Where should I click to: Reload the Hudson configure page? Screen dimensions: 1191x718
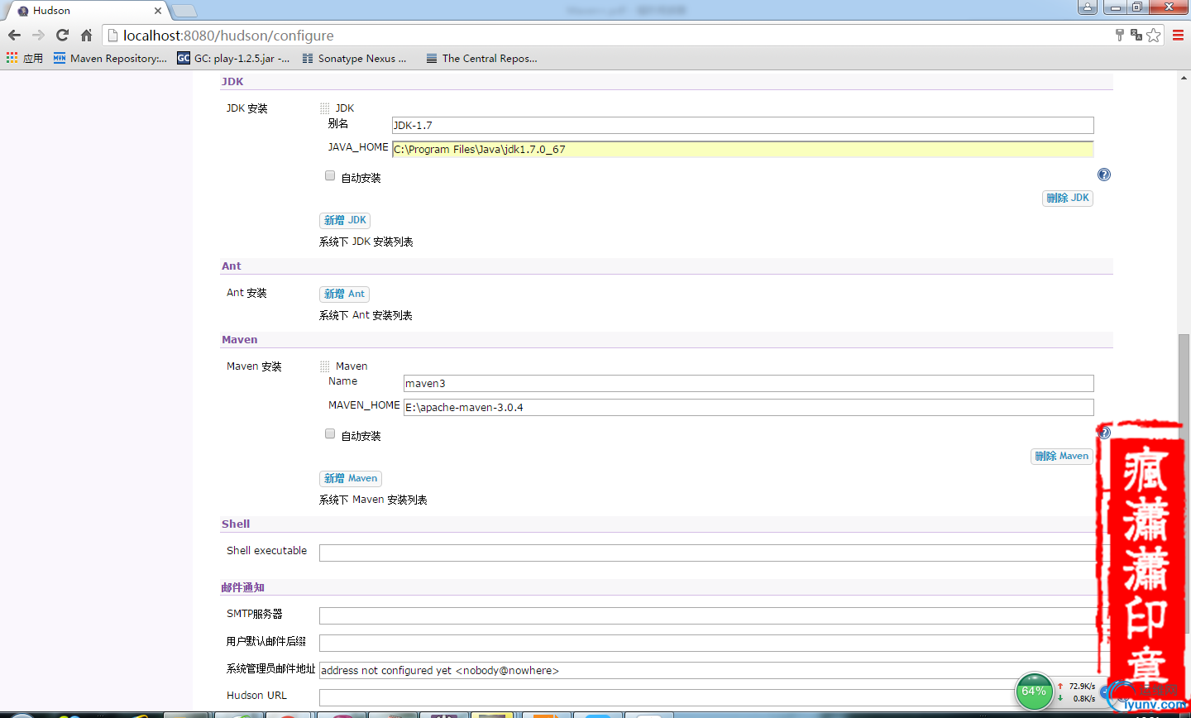click(62, 36)
